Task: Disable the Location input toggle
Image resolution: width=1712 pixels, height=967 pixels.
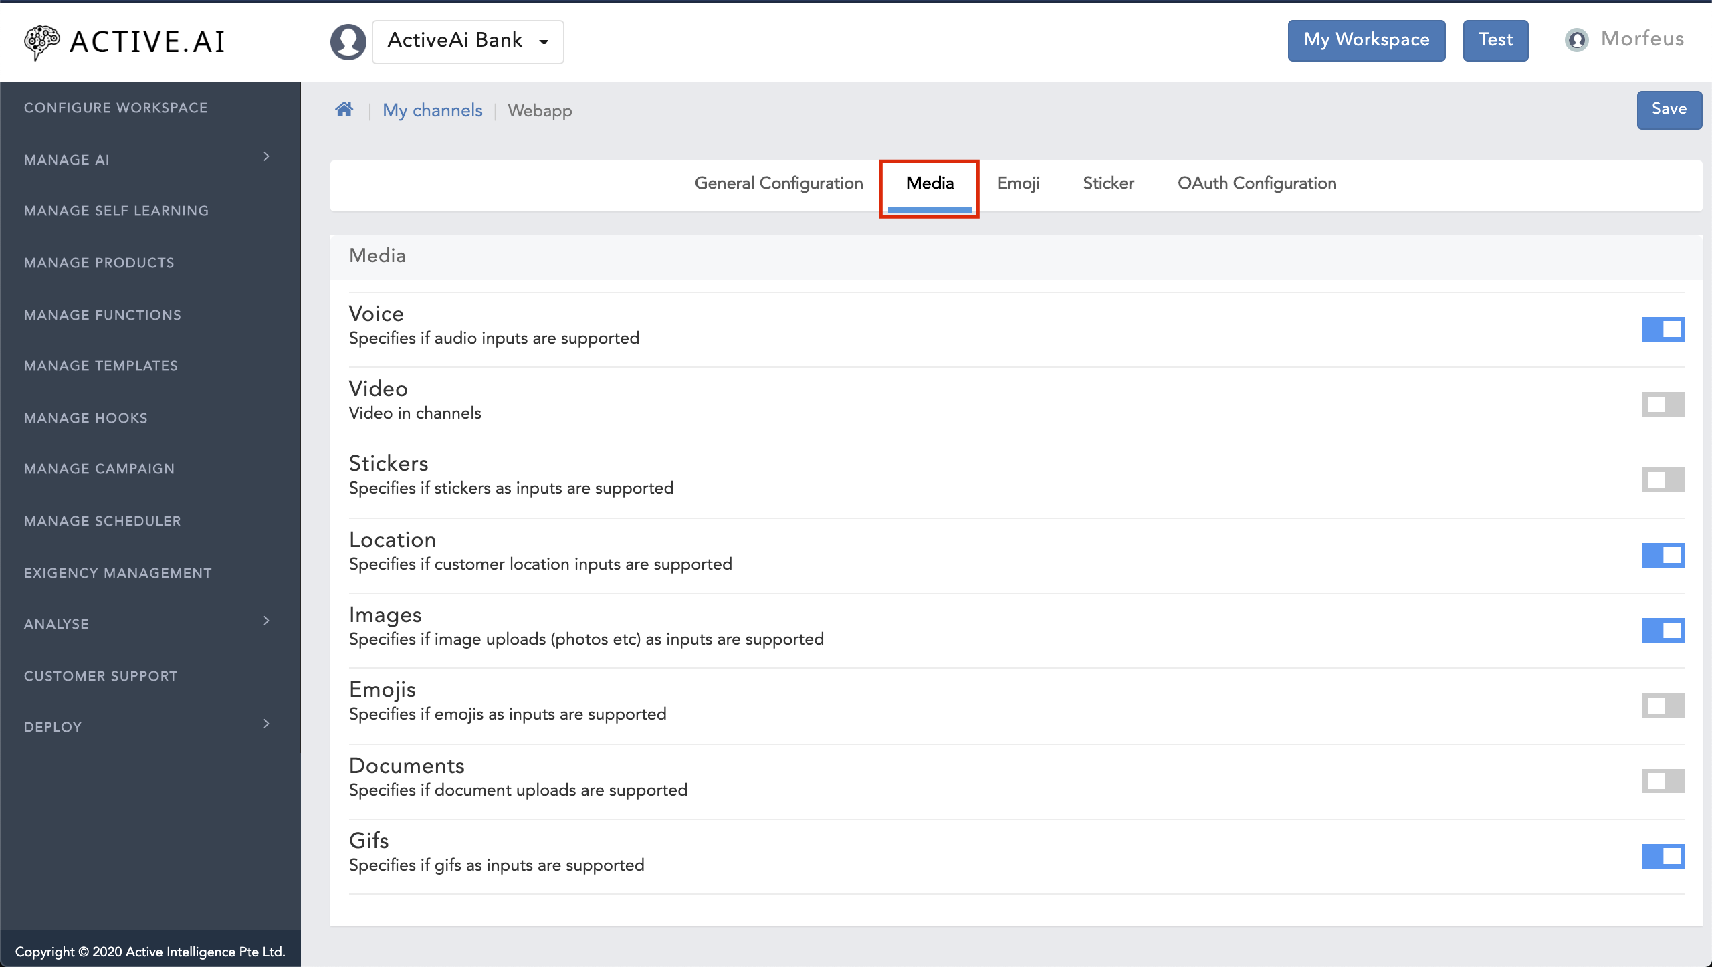Action: point(1663,555)
